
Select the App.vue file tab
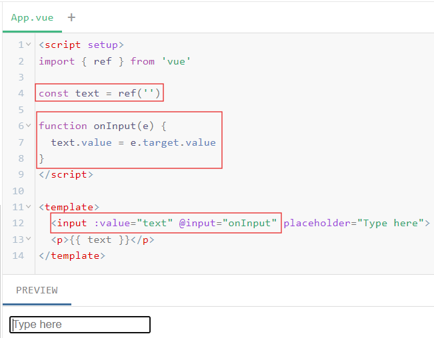point(32,18)
